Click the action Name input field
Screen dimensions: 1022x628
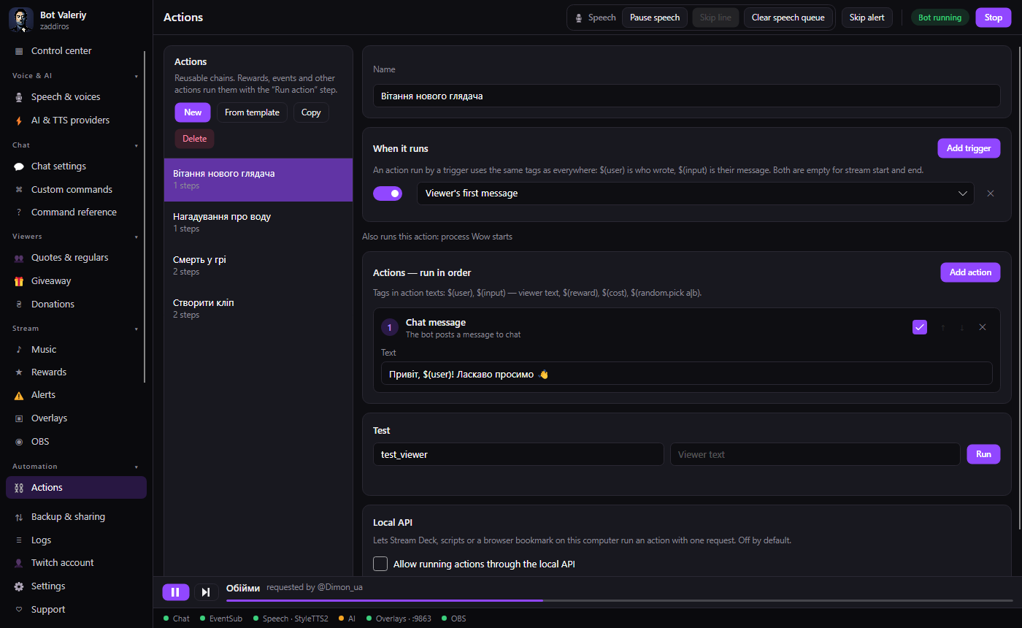pos(686,96)
